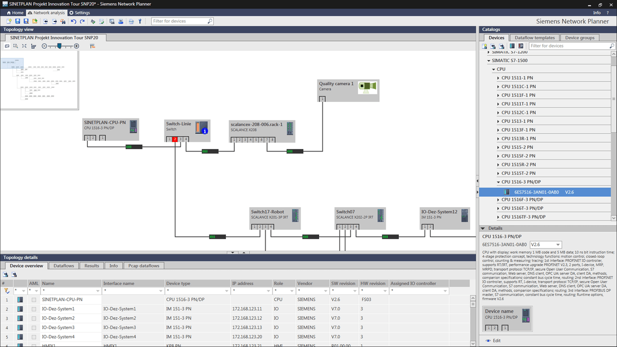This screenshot has height=347, width=617.
Task: Toggle AML checkbox for SINETPLAN-CPU-PN row
Action: [34, 300]
